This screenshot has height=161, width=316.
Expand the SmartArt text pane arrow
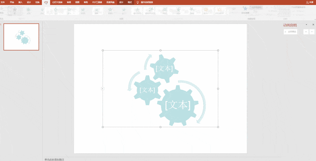point(103,89)
